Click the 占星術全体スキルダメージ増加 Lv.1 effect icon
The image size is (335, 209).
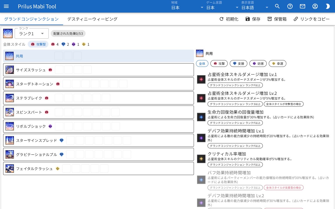[x=201, y=79]
